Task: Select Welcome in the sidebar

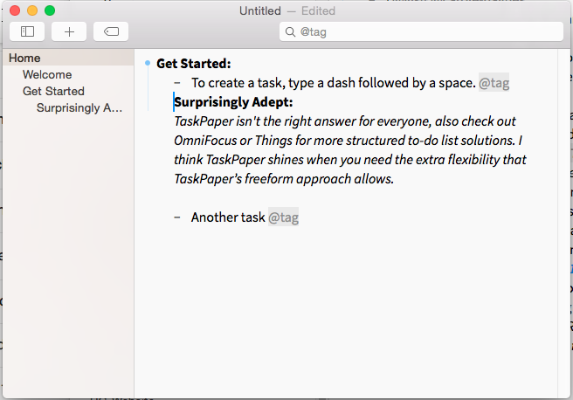Action: pos(47,74)
